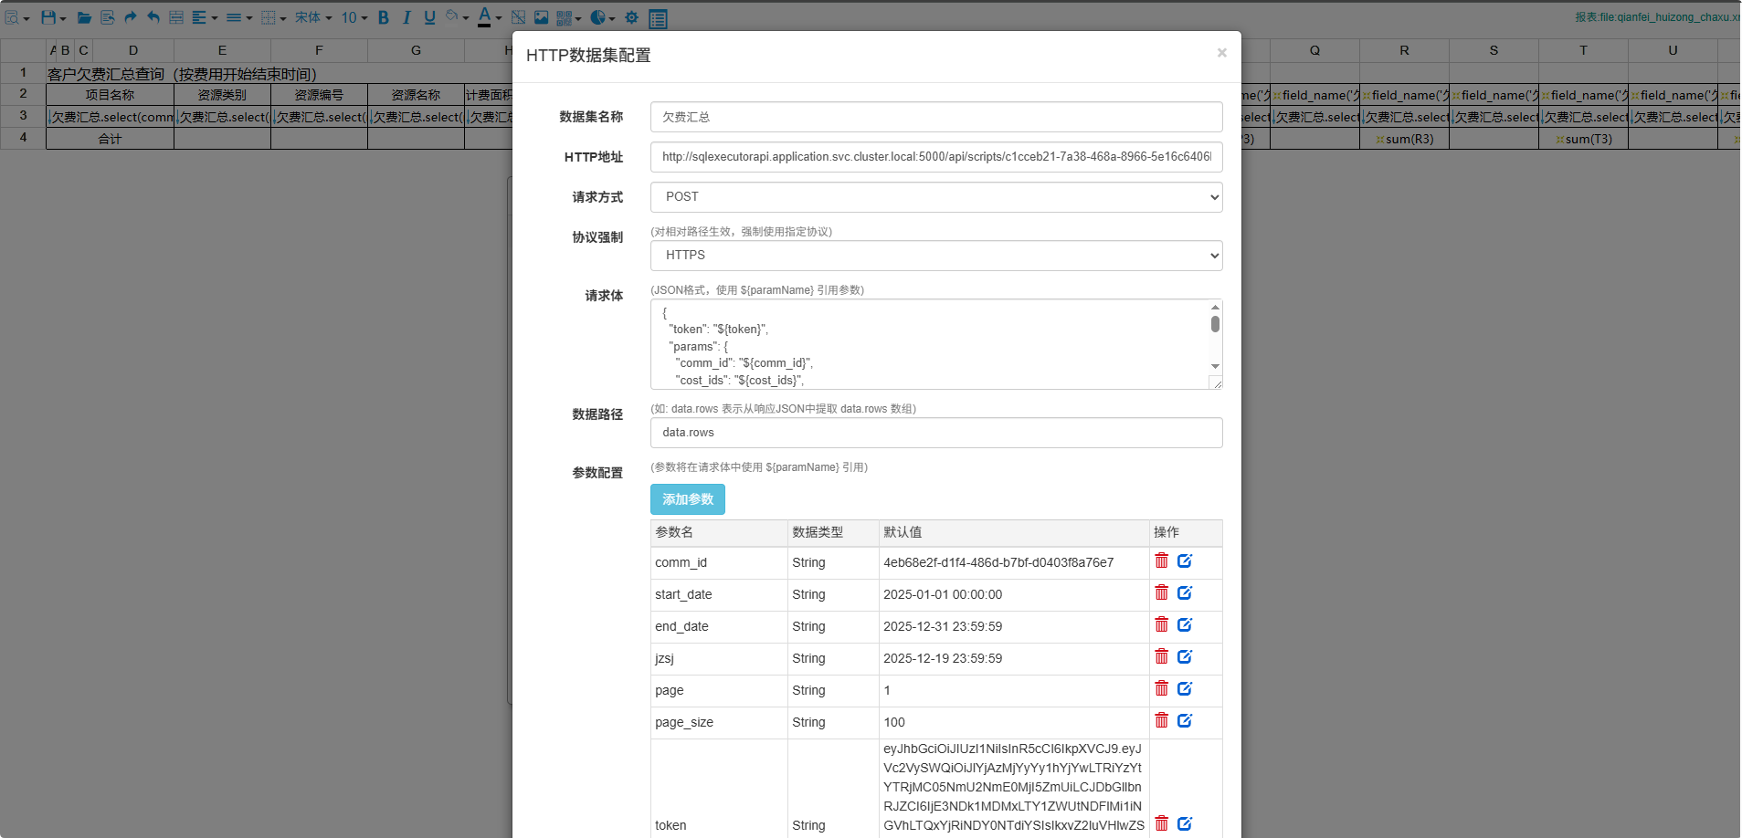
Task: Save the current report
Action: 48,17
